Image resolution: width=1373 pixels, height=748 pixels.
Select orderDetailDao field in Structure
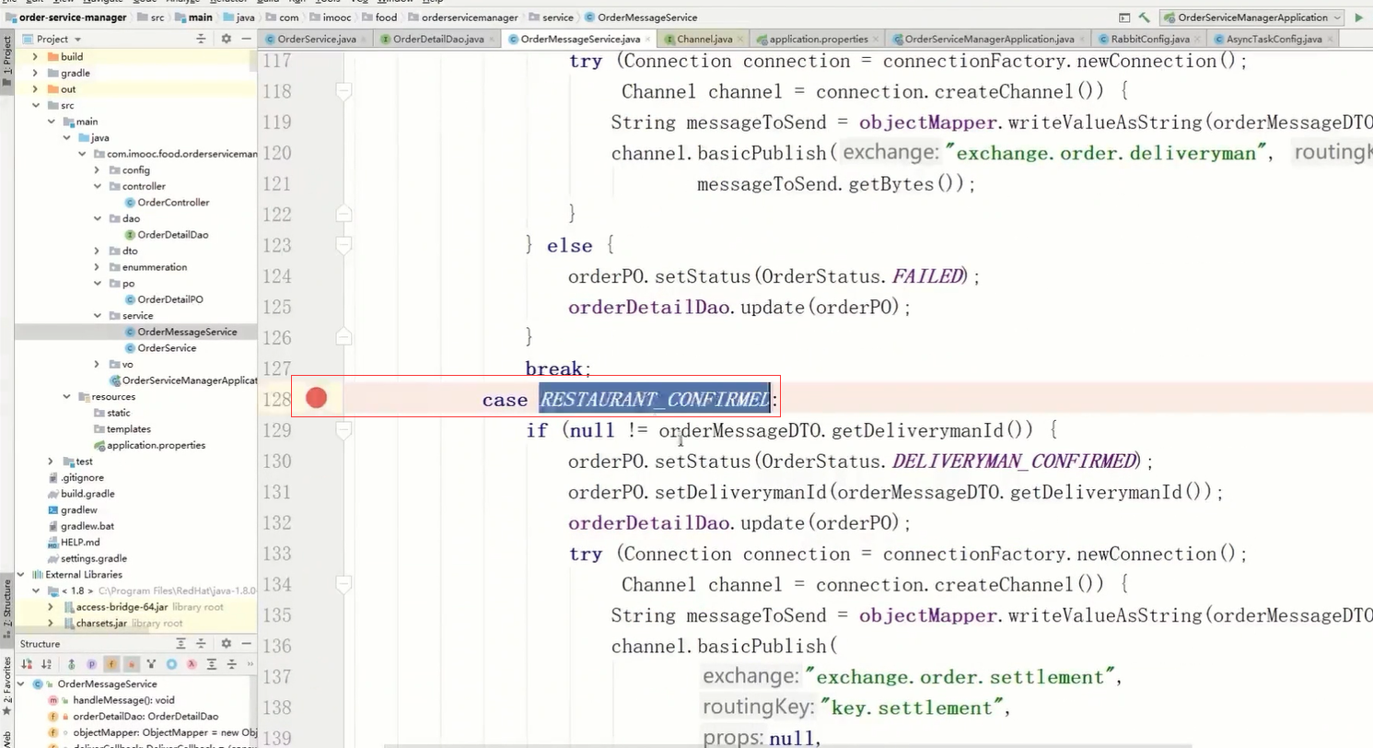145,716
